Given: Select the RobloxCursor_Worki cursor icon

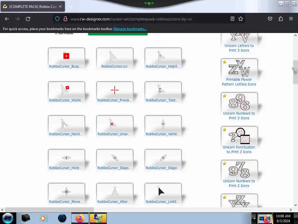Looking at the screenshot, I should click(x=65, y=90).
